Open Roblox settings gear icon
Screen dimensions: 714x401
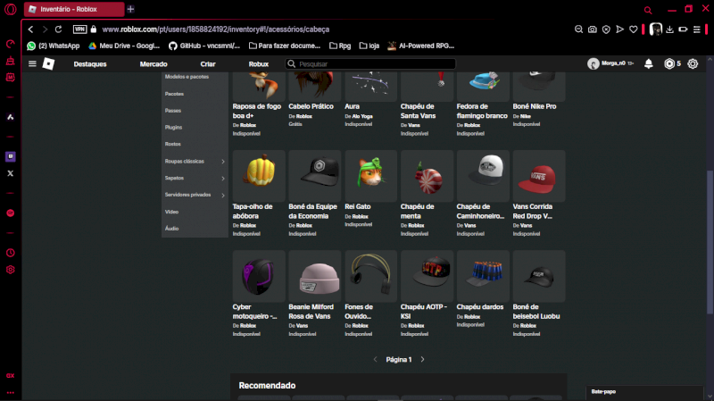tap(693, 64)
